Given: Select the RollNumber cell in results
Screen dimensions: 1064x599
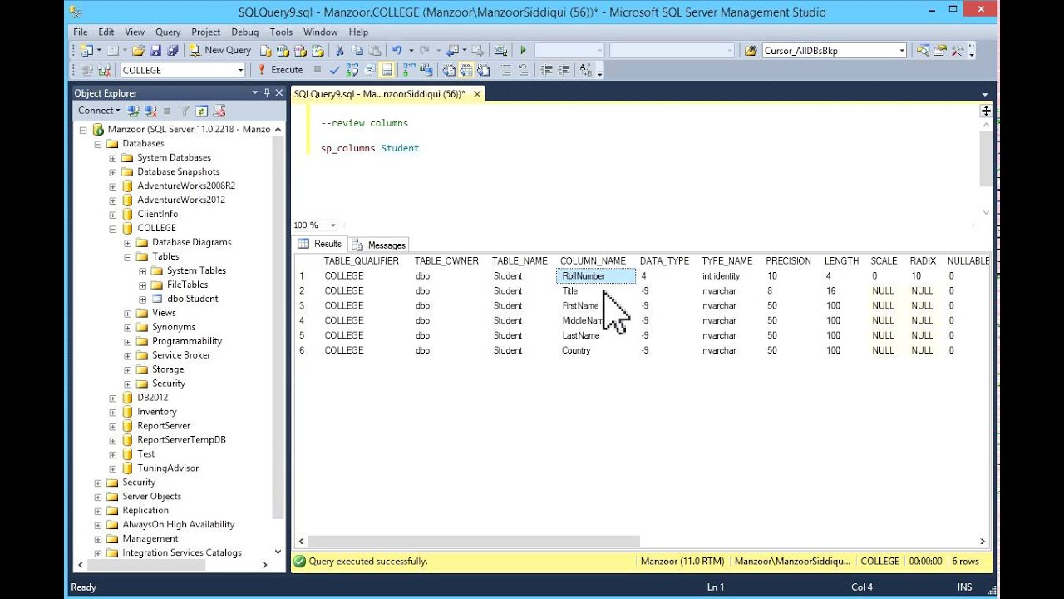Looking at the screenshot, I should pos(595,276).
